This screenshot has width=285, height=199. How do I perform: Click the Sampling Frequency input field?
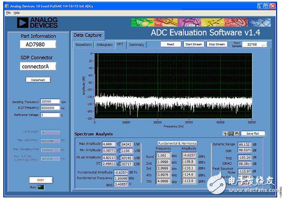(50, 102)
